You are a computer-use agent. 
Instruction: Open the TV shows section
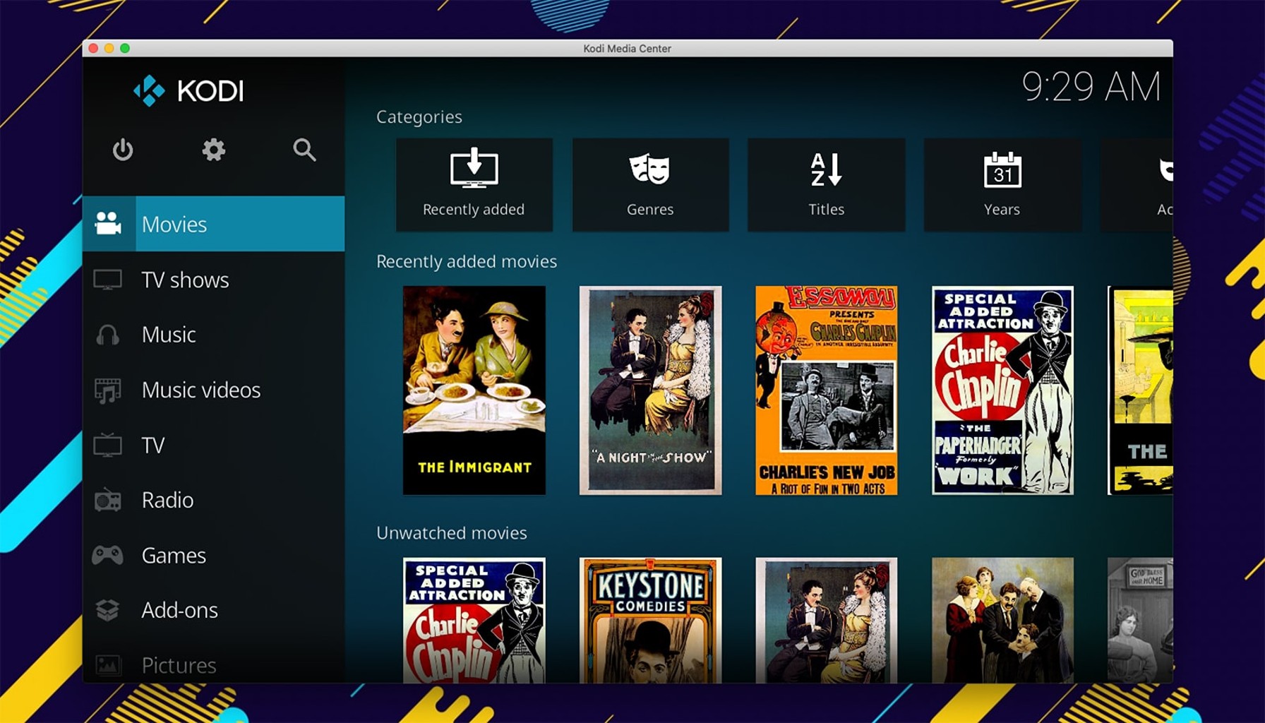(x=185, y=280)
